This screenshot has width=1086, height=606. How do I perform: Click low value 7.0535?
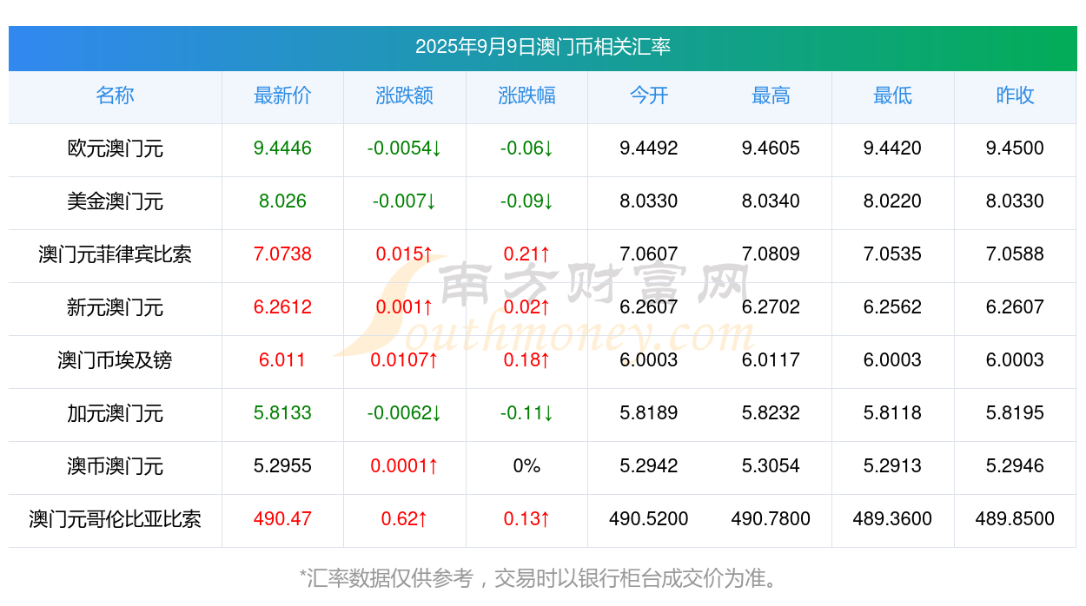point(893,254)
